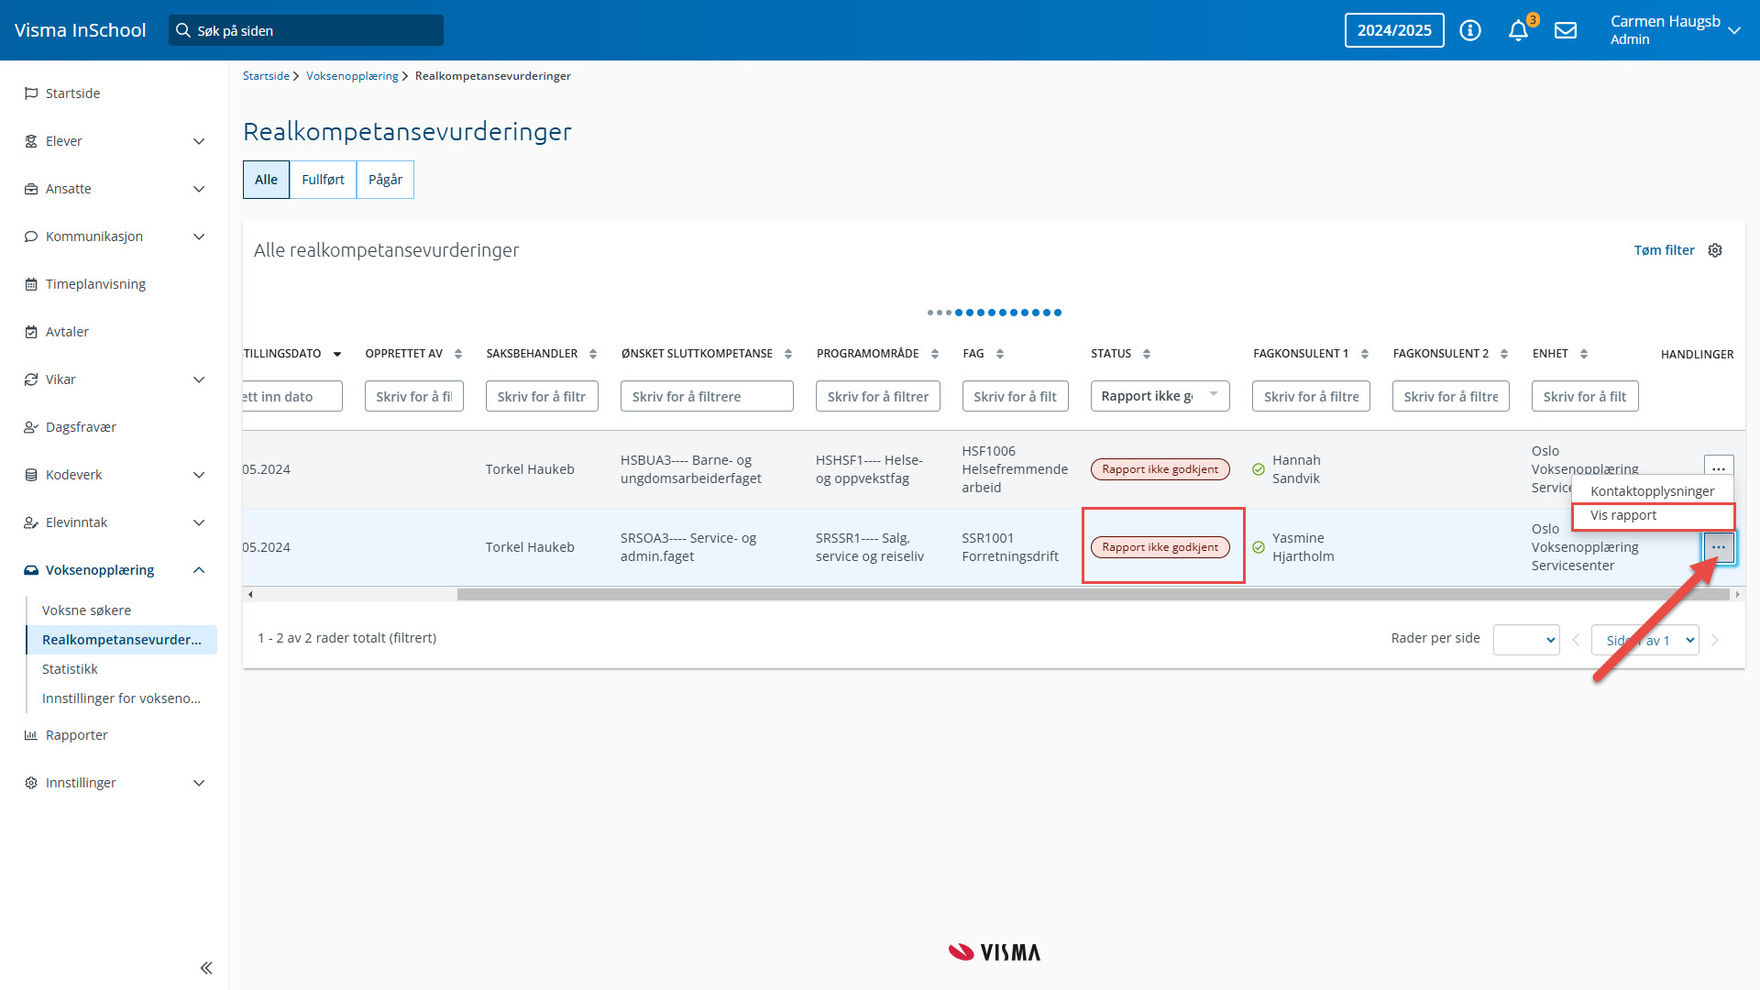Click the search magnifier icon
Screen dimensions: 1760x990
tap(183, 30)
